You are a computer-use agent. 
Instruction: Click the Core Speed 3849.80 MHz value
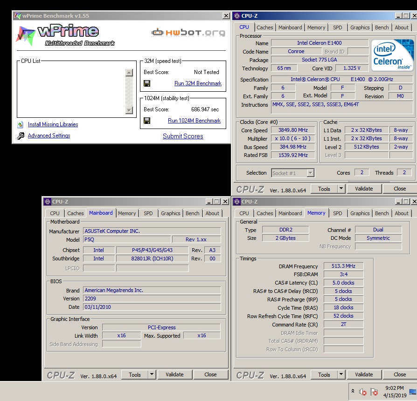click(x=293, y=130)
